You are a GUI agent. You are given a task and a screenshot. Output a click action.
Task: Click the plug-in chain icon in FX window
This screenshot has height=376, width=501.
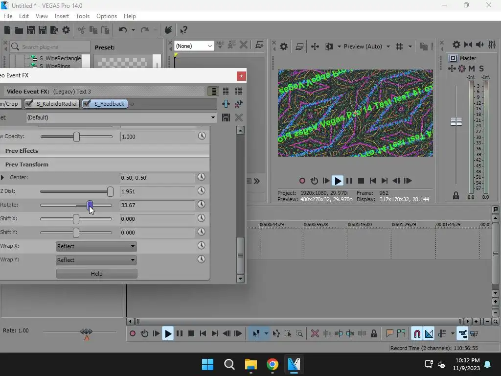tap(226, 104)
